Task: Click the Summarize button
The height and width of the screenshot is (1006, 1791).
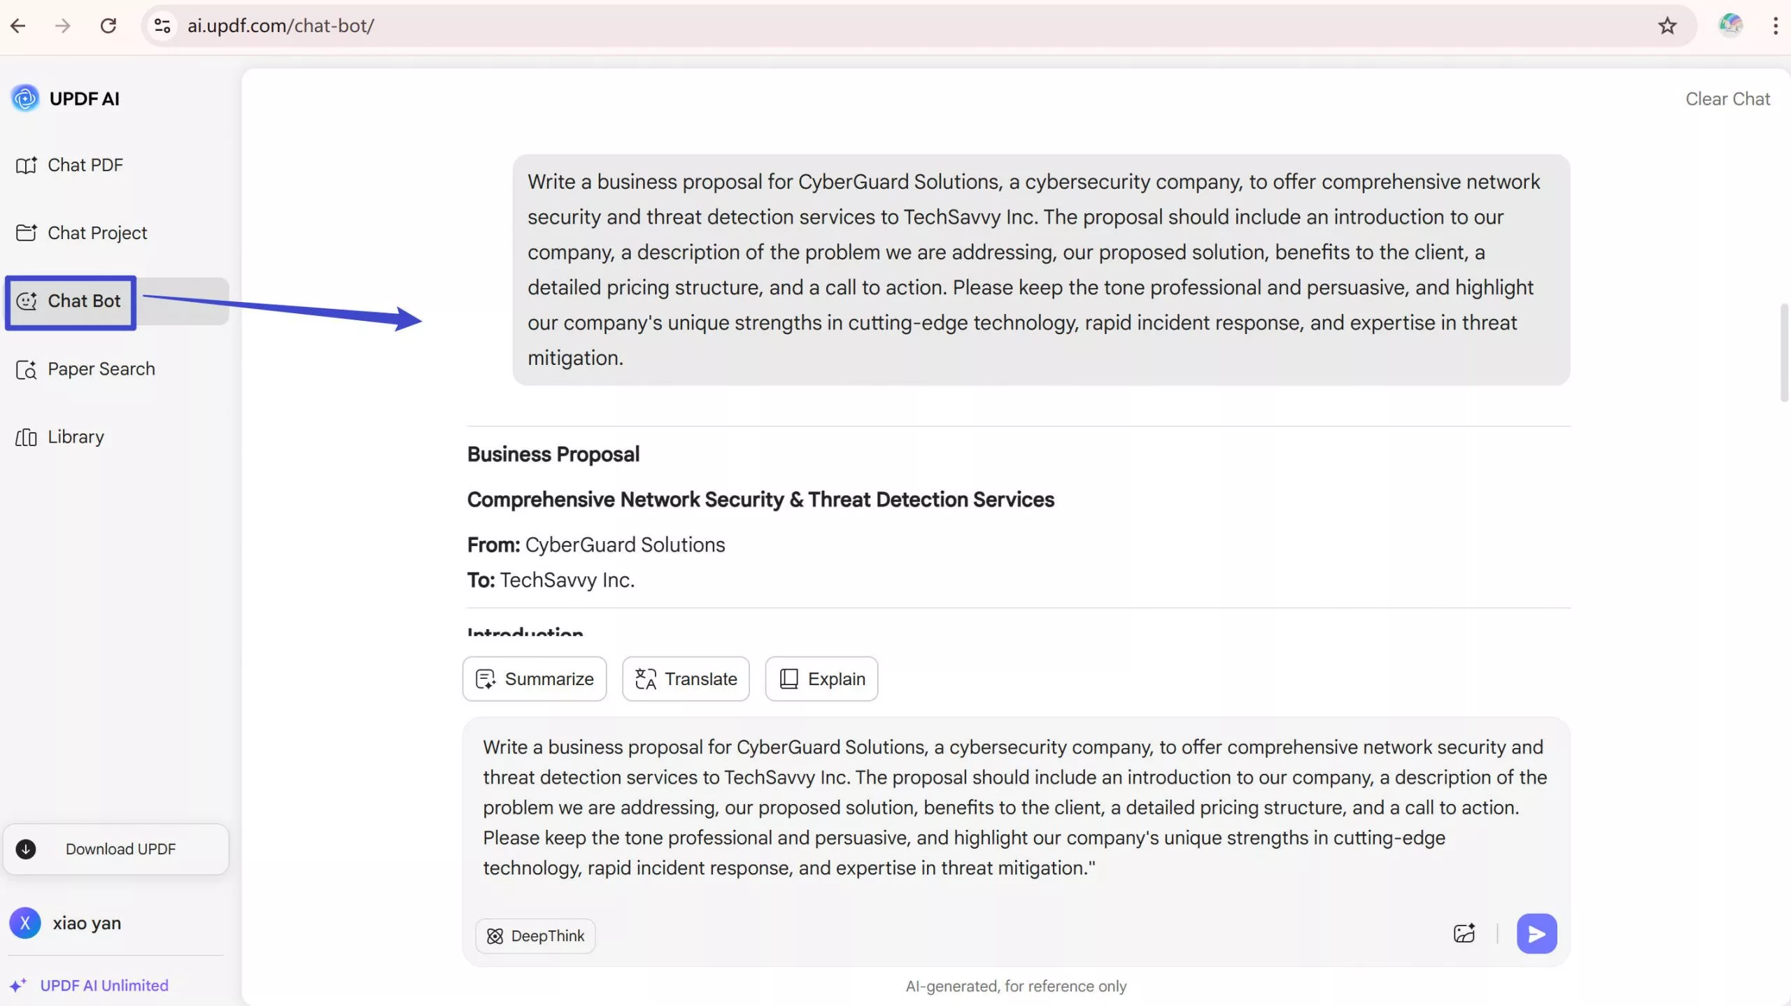Action: coord(535,679)
